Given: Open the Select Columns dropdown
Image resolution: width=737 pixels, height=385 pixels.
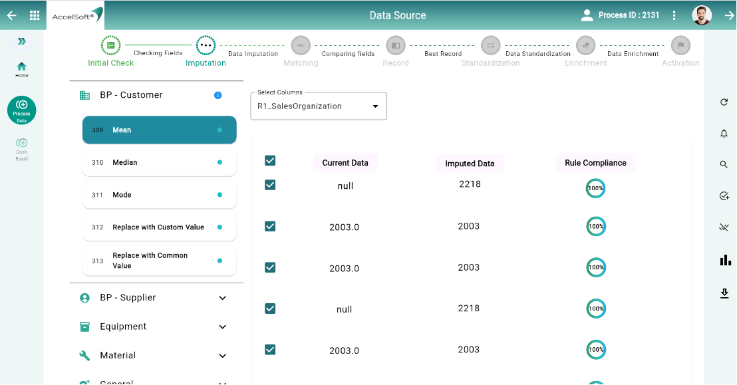Looking at the screenshot, I should 318,106.
